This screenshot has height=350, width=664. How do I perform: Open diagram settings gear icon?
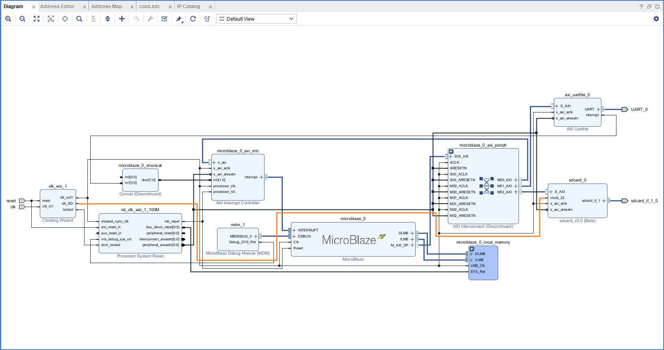pyautogui.click(x=656, y=19)
